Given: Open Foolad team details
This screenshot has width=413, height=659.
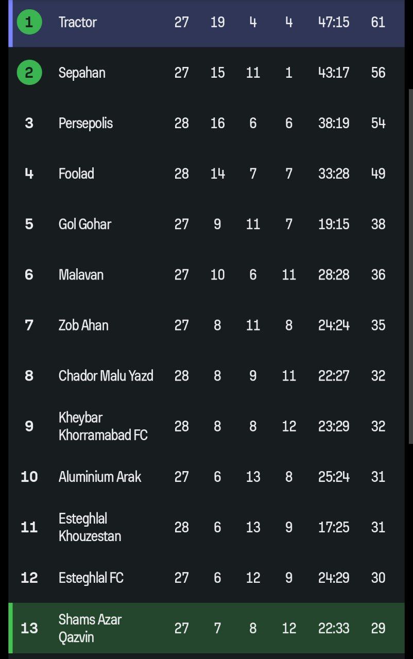Looking at the screenshot, I should pos(76,174).
